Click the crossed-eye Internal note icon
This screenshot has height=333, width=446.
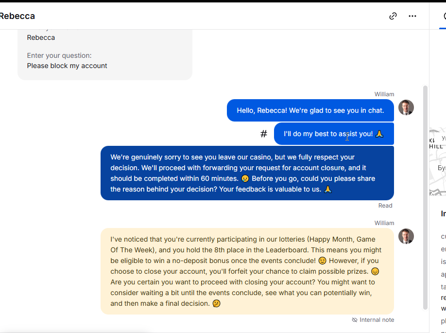(x=354, y=320)
